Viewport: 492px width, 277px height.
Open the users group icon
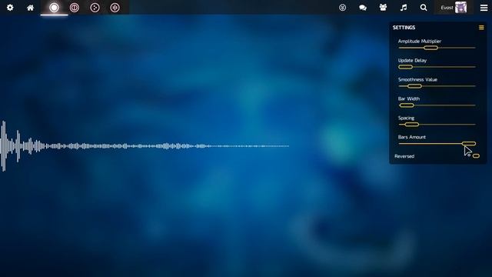point(383,8)
